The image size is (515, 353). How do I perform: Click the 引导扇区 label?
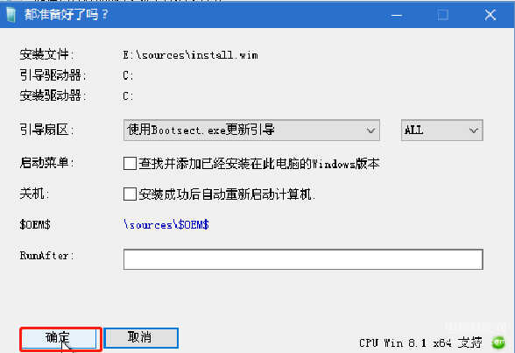[x=46, y=130]
